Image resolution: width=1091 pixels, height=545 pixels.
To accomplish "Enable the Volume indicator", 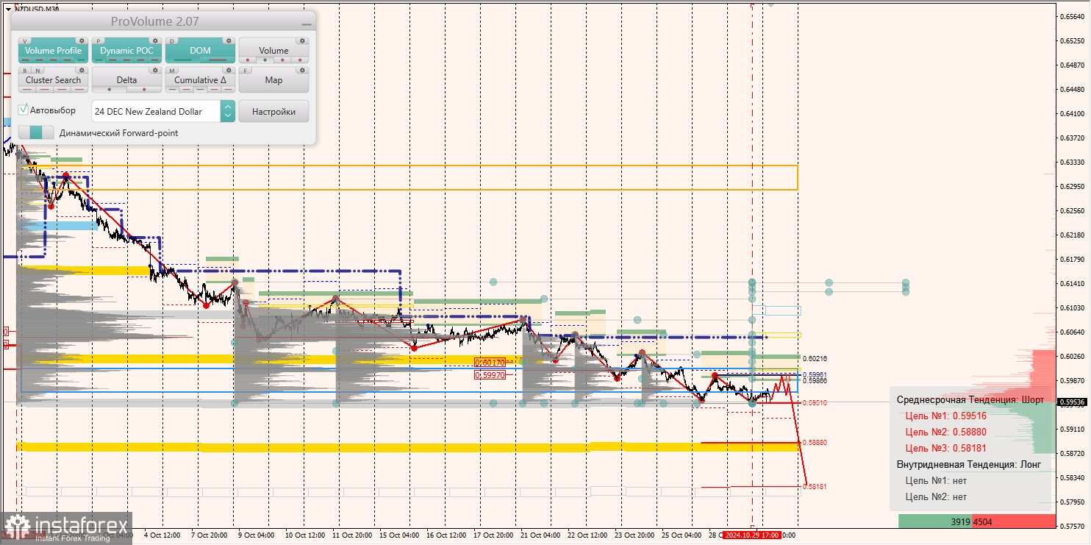I will pos(273,51).
